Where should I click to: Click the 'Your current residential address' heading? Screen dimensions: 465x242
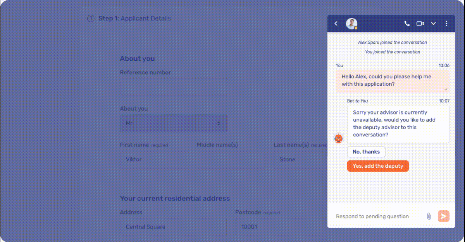175,198
